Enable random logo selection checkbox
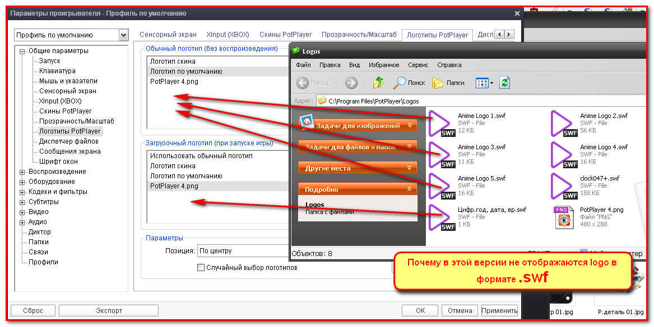654x327 pixels. pyautogui.click(x=201, y=268)
